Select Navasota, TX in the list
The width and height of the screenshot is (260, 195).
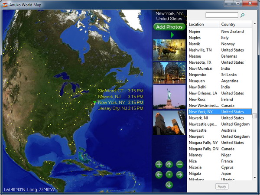tap(220, 62)
